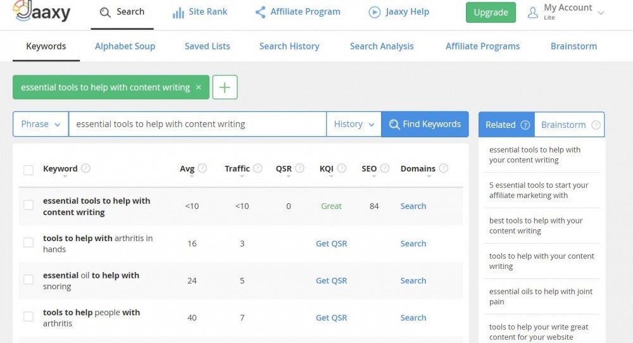Screen dimensions: 633x343
Task: Click the bar chart Site Rank icon
Action: click(178, 13)
